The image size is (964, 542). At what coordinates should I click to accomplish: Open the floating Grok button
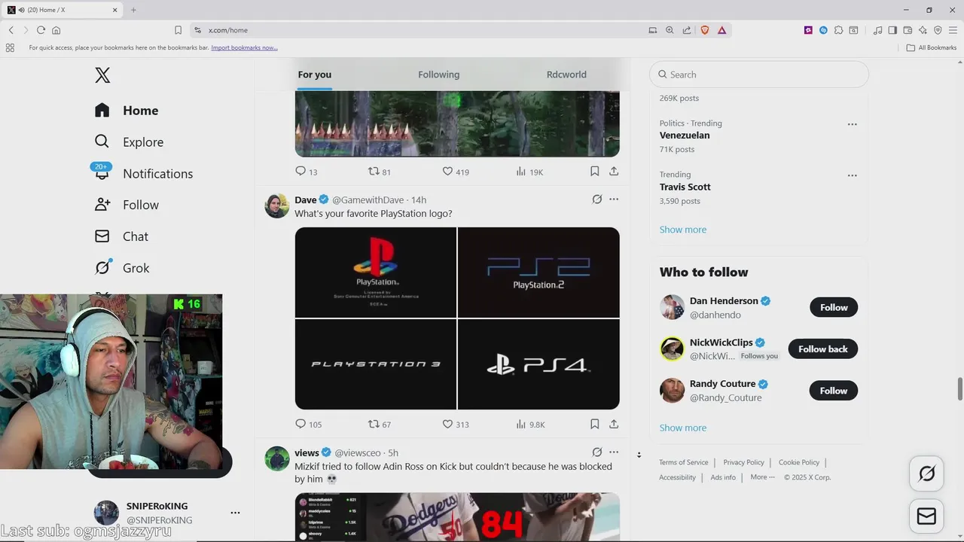click(926, 473)
